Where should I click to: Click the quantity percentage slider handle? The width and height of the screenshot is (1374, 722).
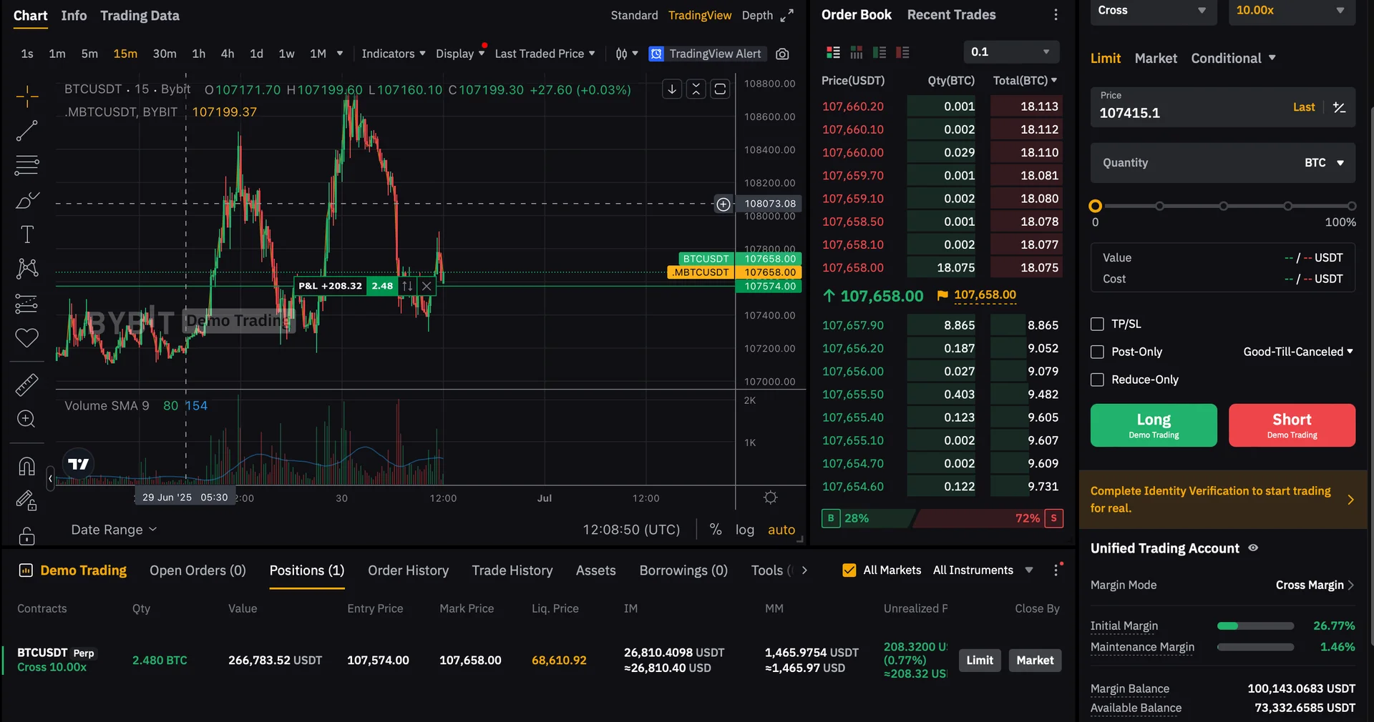click(1095, 207)
